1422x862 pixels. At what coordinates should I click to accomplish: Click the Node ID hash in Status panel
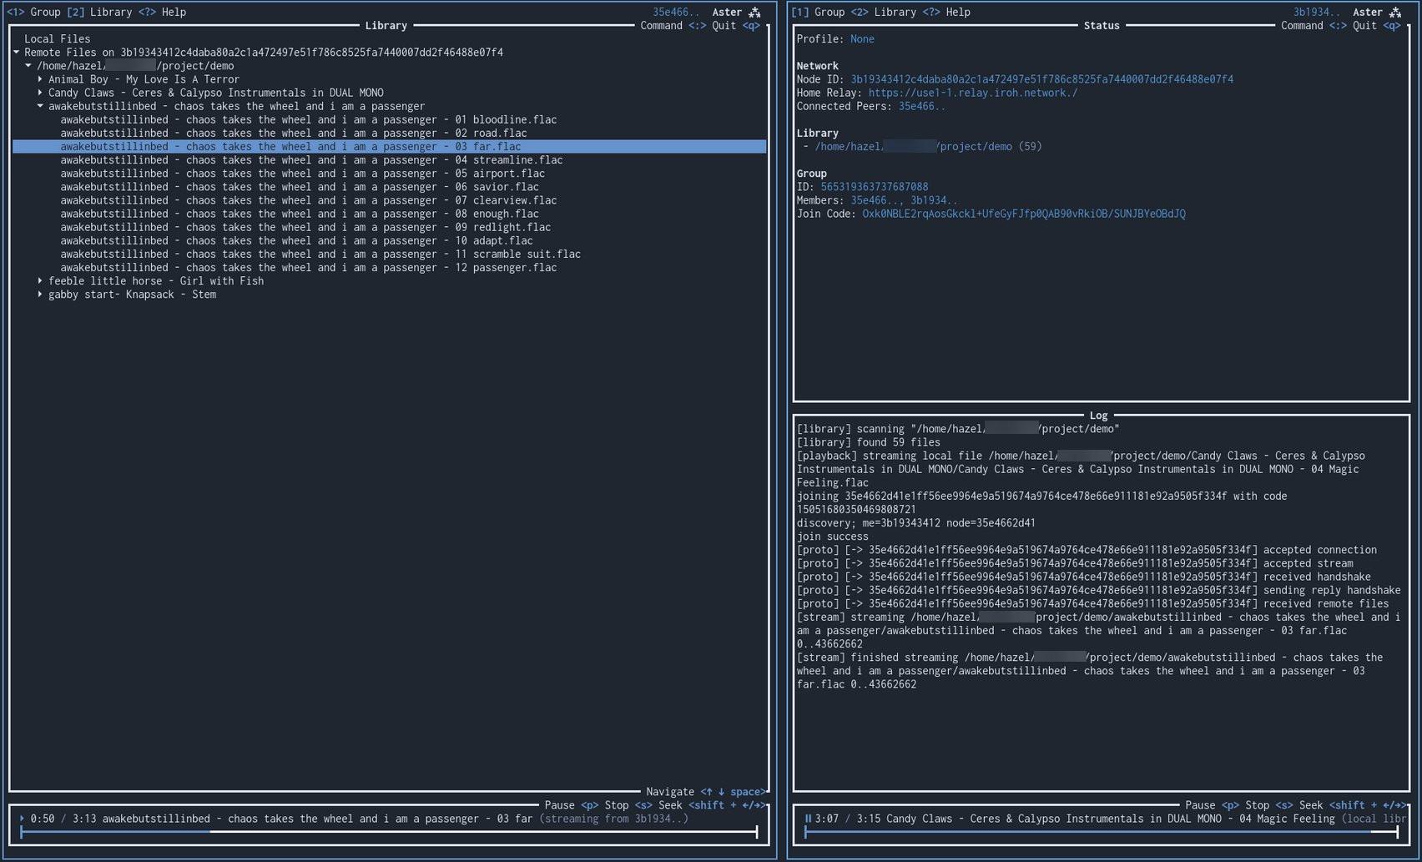point(1041,79)
